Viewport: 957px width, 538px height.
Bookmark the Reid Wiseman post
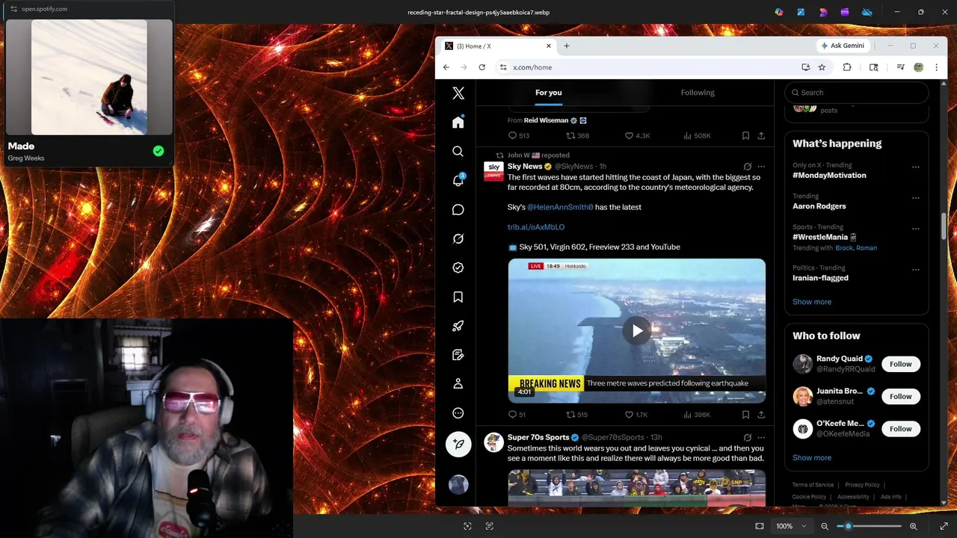[x=745, y=136]
